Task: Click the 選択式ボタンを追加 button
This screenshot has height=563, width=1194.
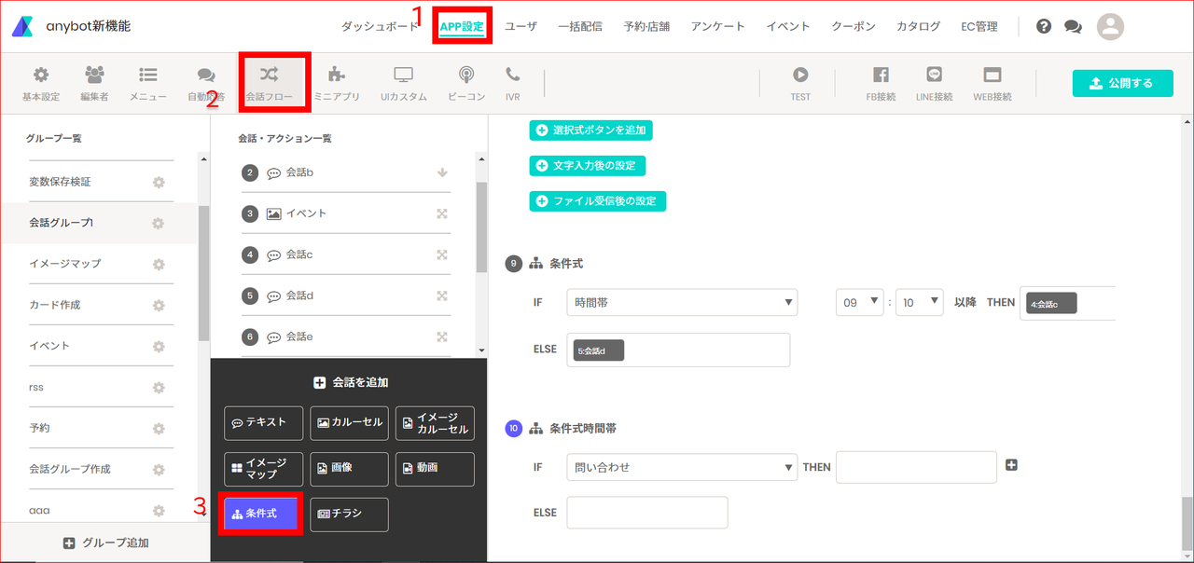Action: (x=591, y=130)
